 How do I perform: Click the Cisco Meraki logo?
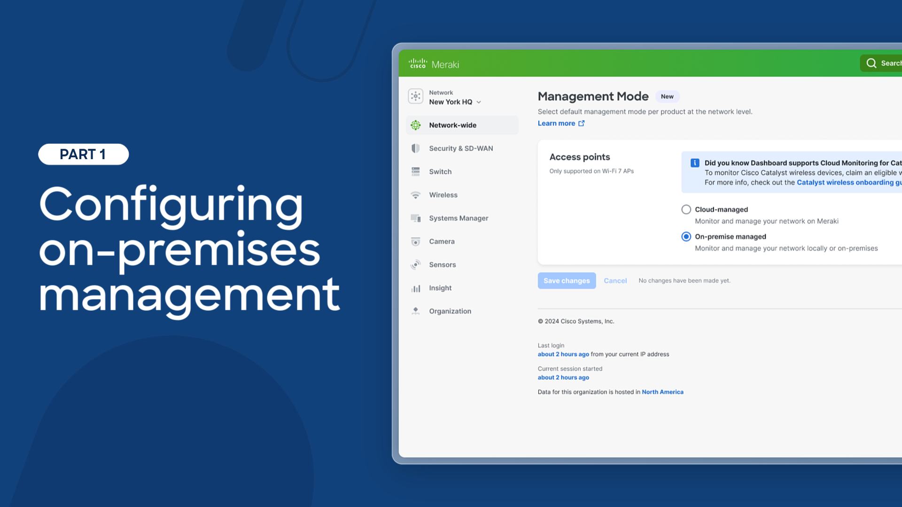coord(433,64)
